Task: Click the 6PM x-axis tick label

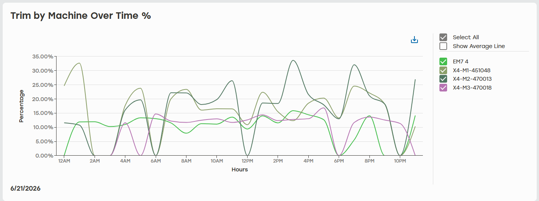Action: click(339, 161)
